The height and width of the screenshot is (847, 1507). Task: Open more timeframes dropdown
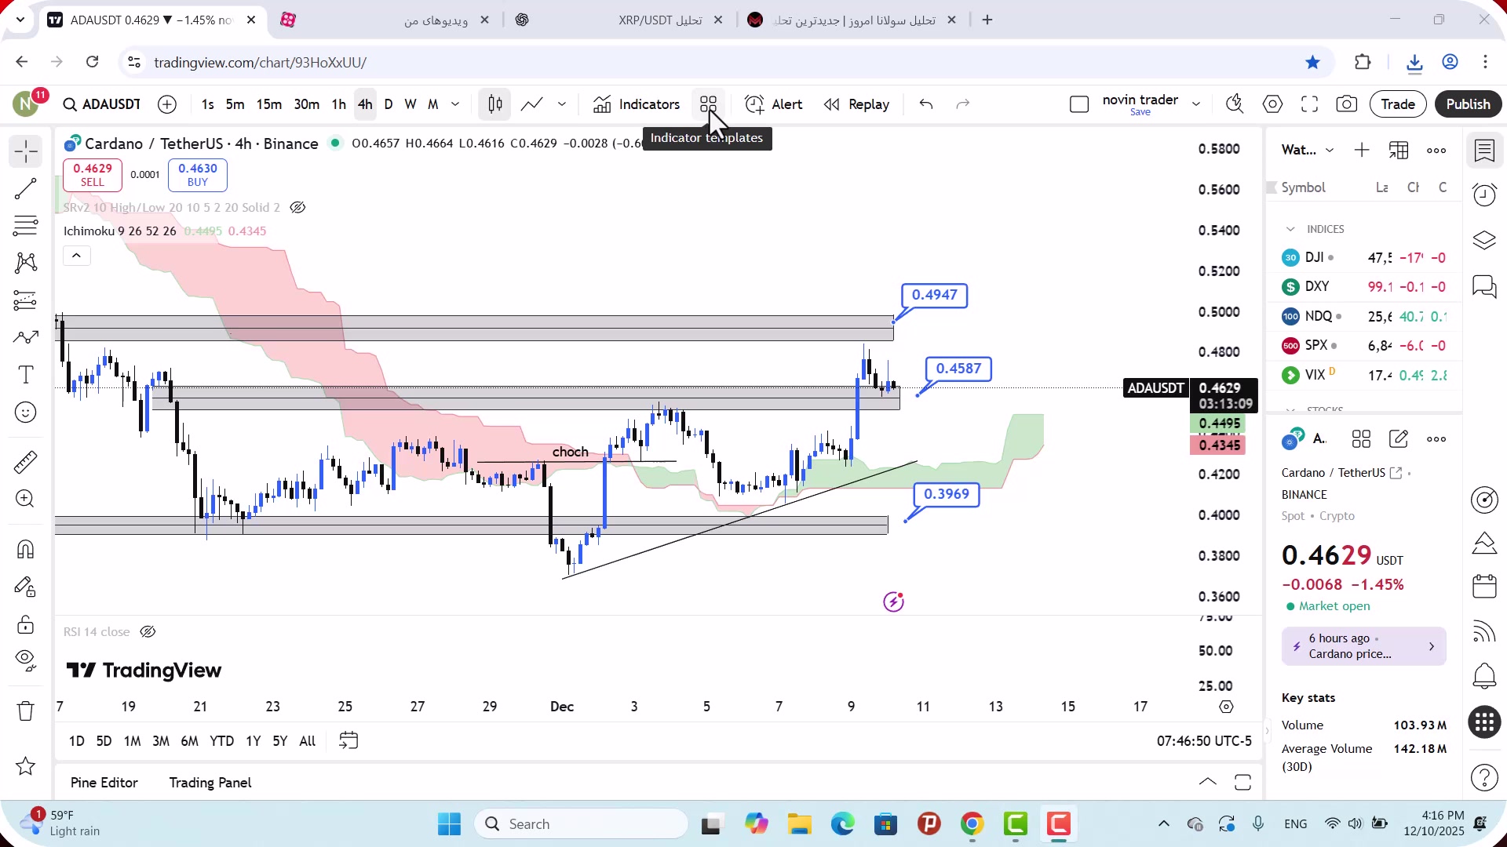(x=455, y=104)
